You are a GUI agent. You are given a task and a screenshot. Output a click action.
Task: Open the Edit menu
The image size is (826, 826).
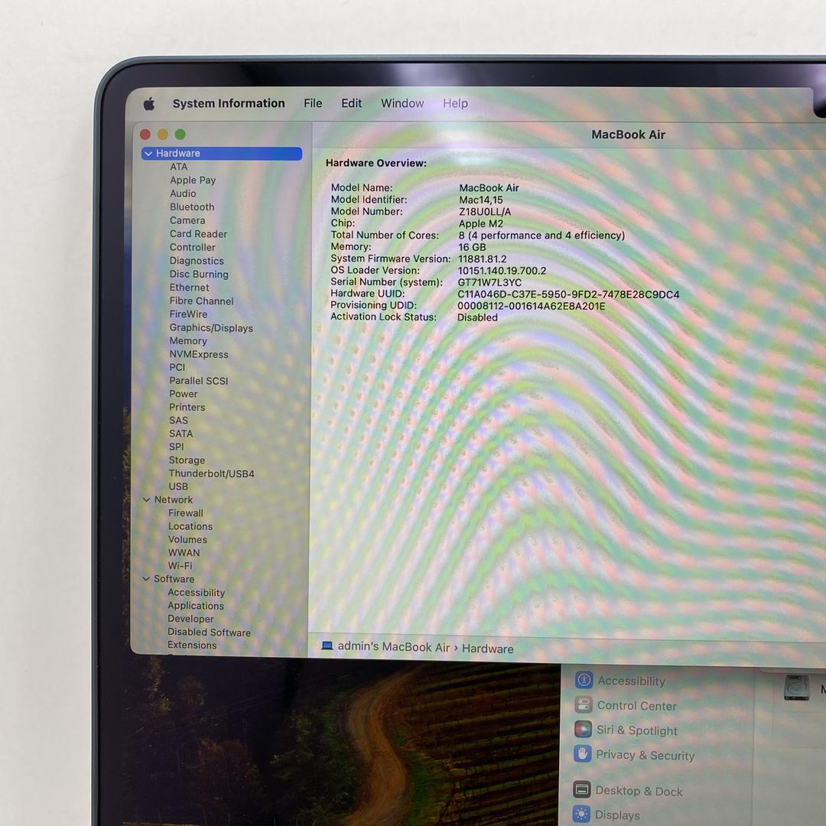tap(351, 103)
